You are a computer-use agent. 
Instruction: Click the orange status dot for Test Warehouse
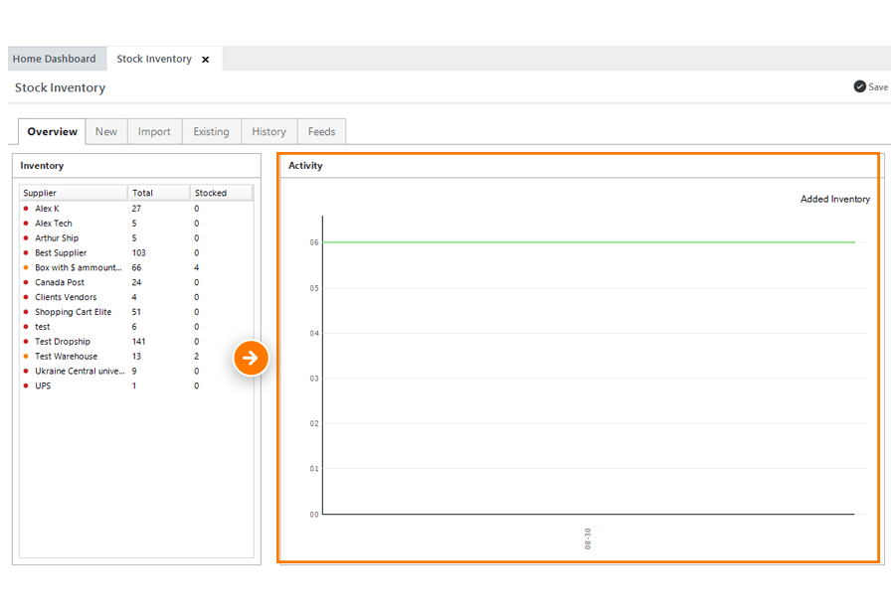point(26,357)
